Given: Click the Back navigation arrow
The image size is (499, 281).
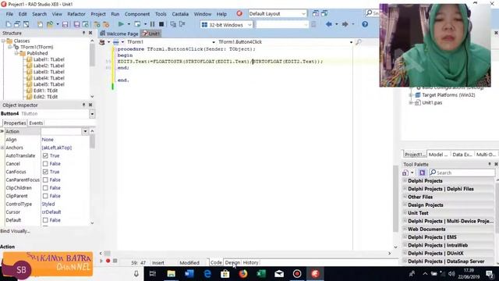Looking at the screenshot, I should 329,24.
